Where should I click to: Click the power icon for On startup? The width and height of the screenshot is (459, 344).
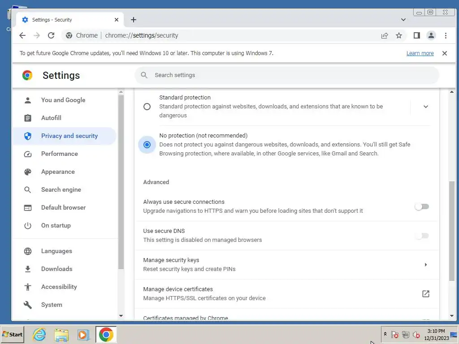28,226
